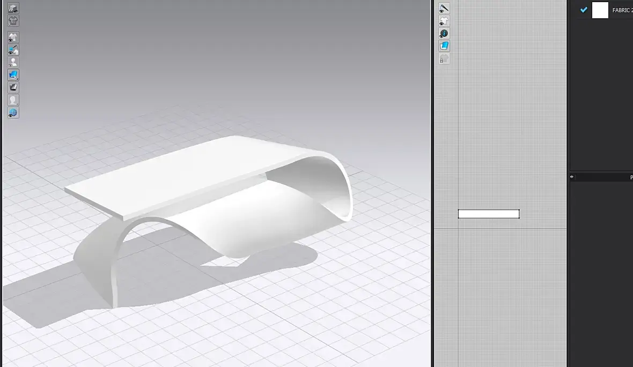Image resolution: width=633 pixels, height=367 pixels.
Task: Toggle Show Avatar eye icon
Action: pyautogui.click(x=13, y=62)
